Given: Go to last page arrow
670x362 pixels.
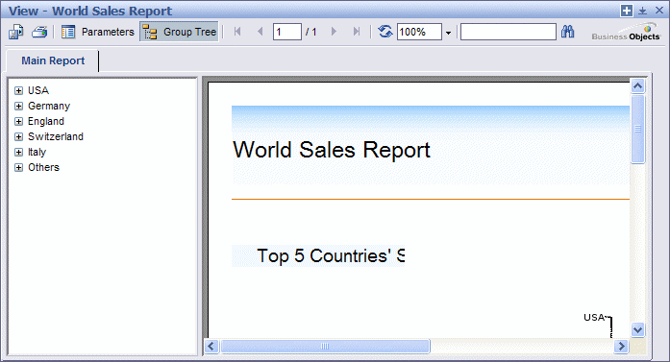Looking at the screenshot, I should (x=357, y=32).
